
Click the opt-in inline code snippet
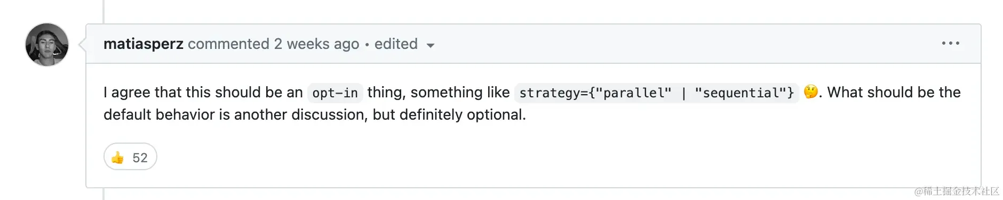335,93
